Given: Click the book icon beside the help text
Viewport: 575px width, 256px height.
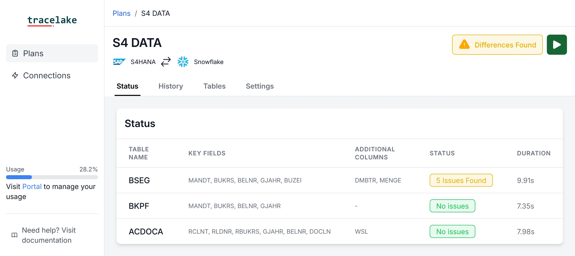Looking at the screenshot, I should (14, 235).
